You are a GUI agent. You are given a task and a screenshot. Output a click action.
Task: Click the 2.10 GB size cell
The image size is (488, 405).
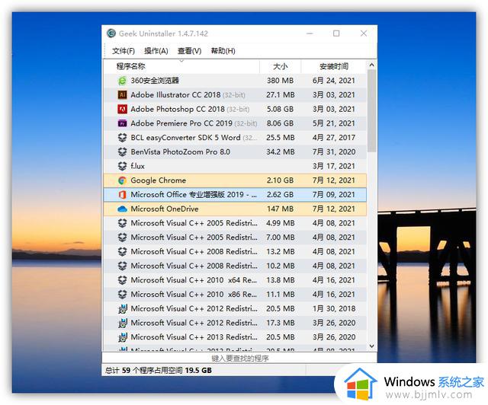280,180
